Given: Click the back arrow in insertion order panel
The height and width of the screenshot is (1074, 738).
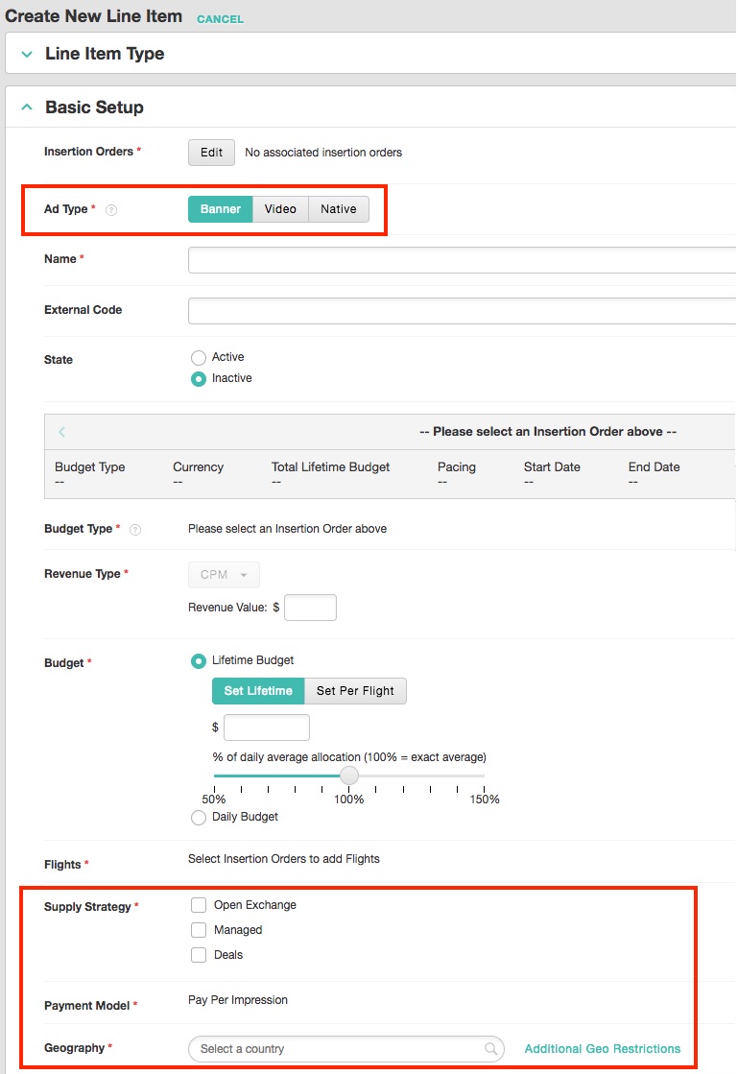Looking at the screenshot, I should (60, 431).
